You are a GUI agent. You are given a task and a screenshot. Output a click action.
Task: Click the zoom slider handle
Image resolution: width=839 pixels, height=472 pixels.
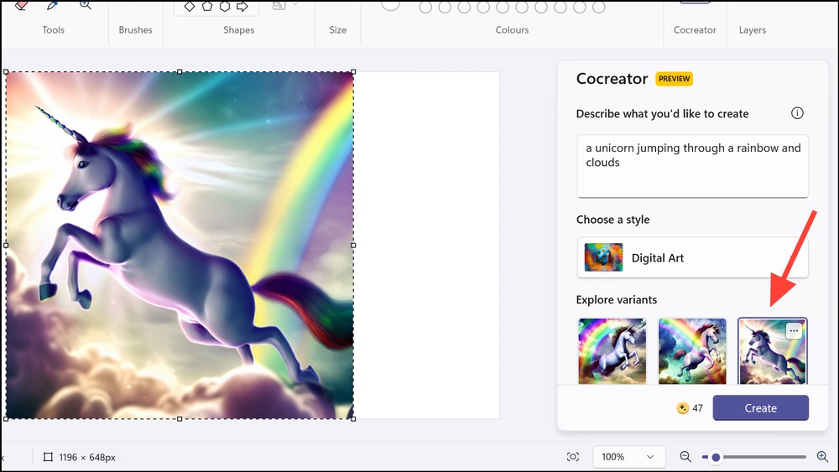(716, 457)
